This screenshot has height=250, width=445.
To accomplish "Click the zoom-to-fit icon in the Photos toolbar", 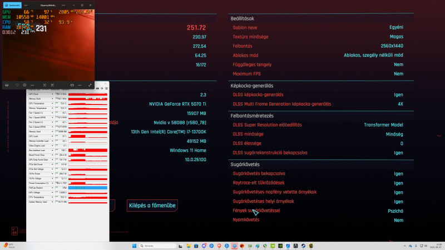I will [x=44, y=85].
